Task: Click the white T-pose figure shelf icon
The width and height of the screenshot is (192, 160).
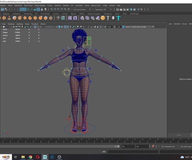Action: (x=108, y=18)
